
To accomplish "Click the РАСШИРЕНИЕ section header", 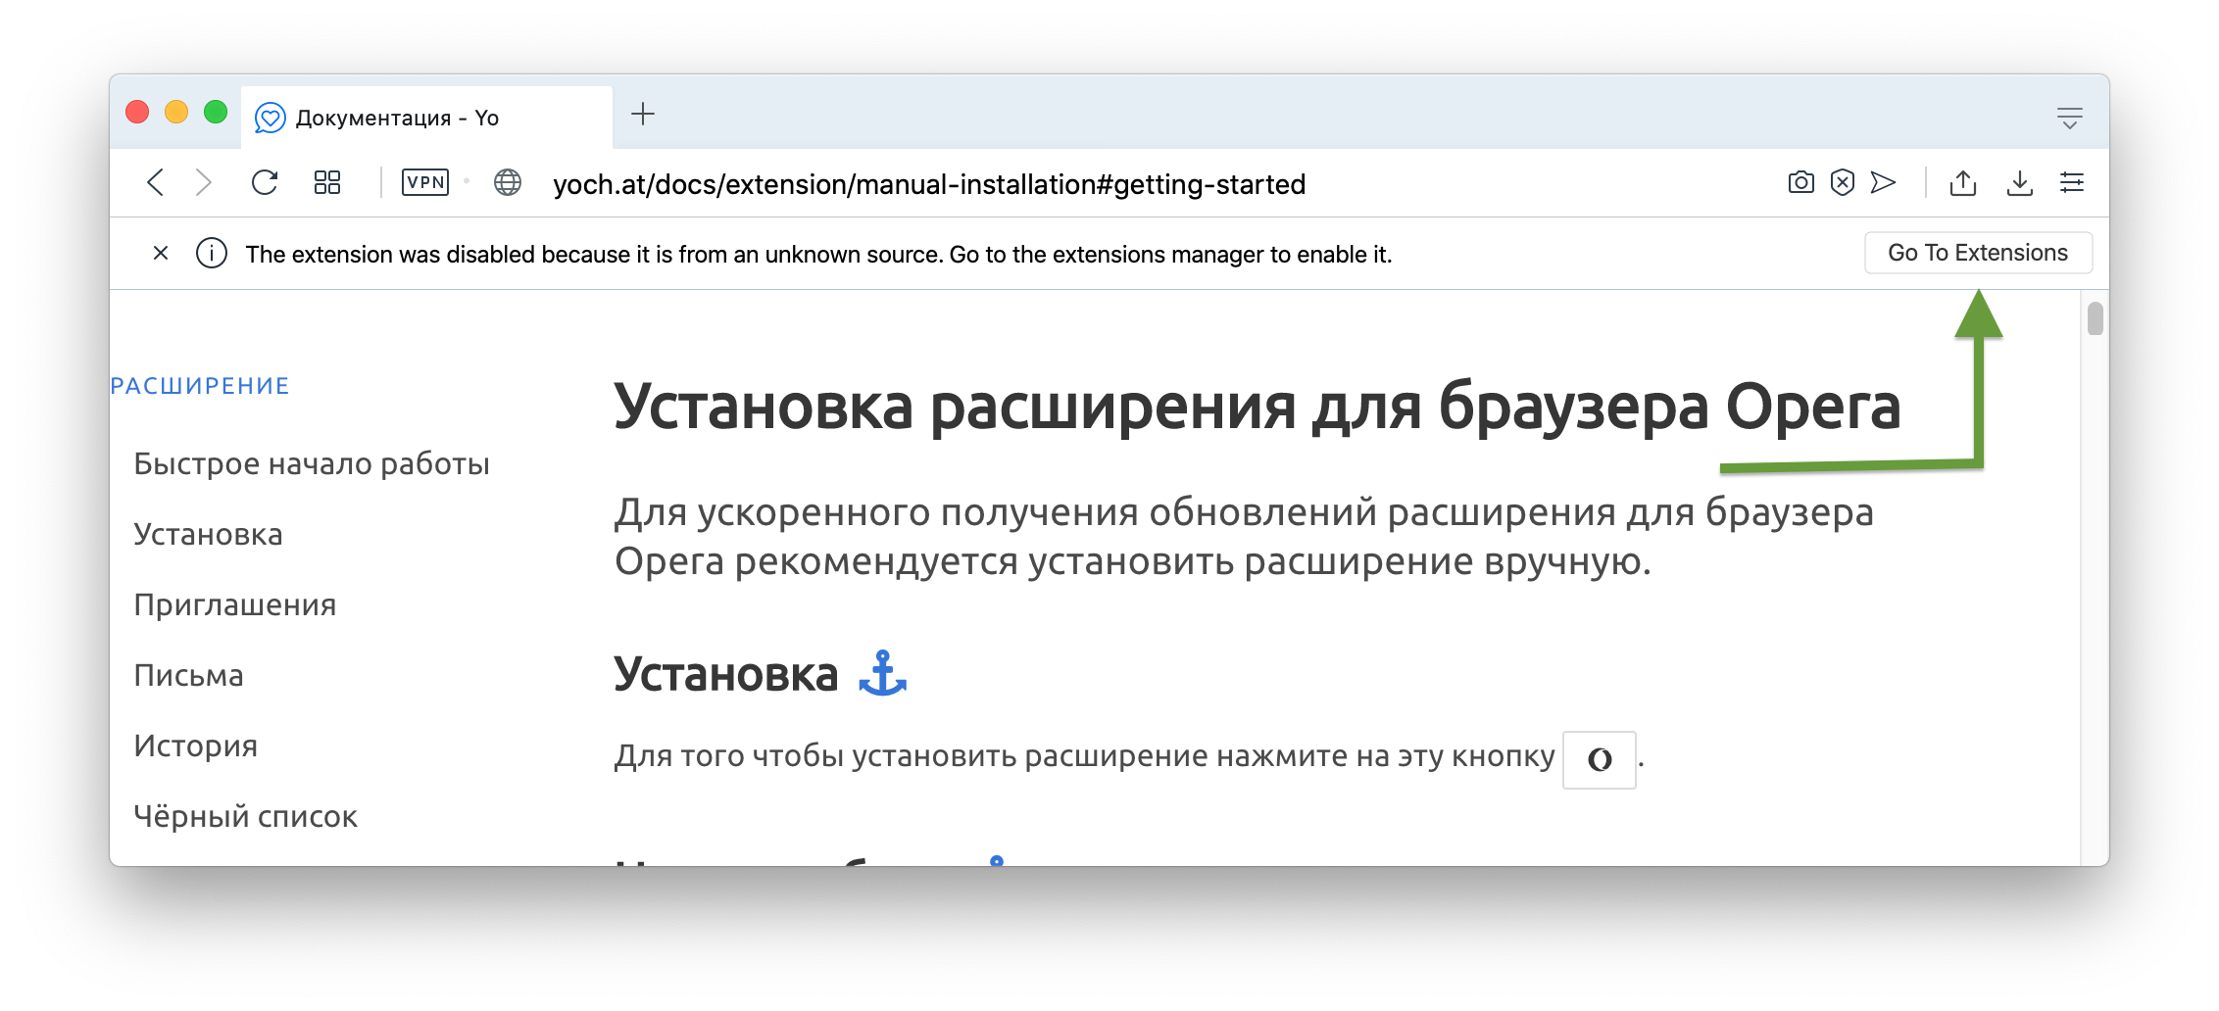I will pos(200,386).
